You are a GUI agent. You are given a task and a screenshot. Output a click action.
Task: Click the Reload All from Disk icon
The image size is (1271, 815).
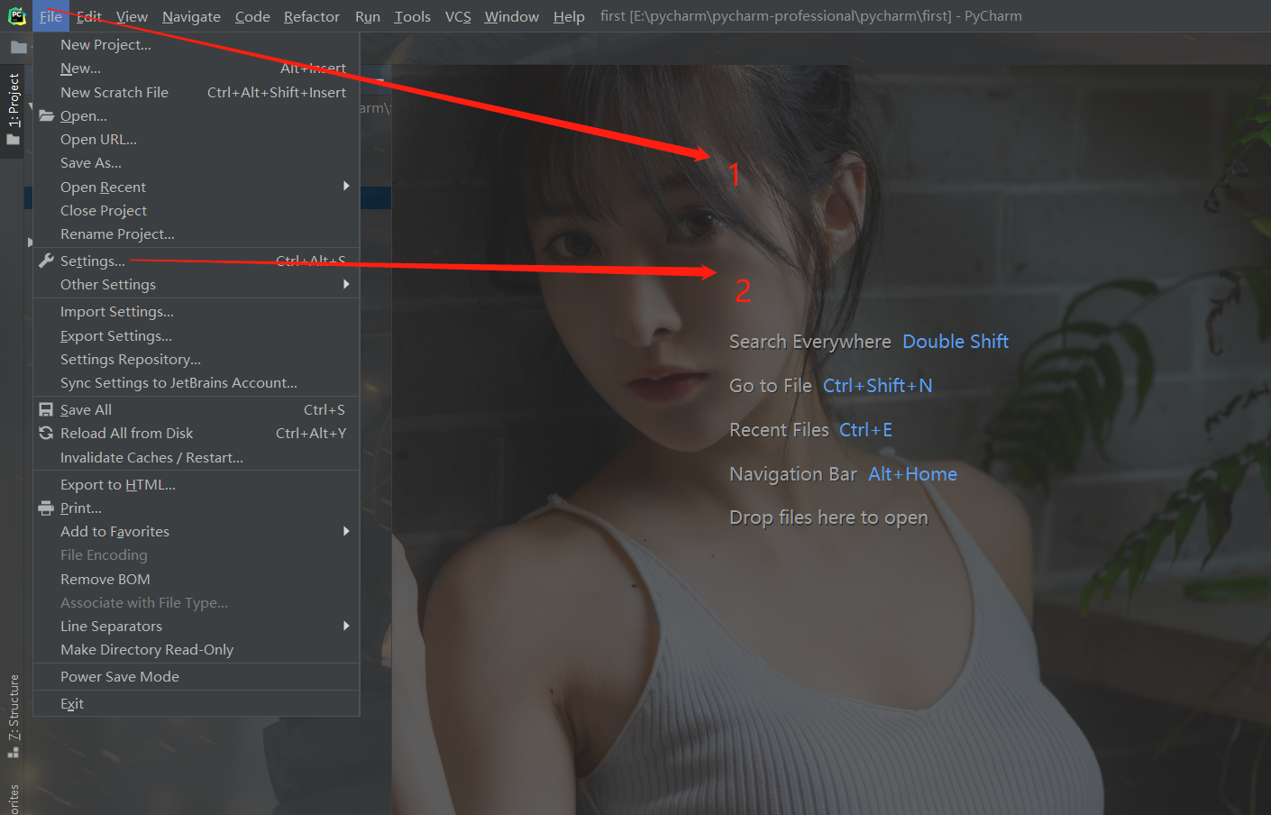click(x=46, y=433)
